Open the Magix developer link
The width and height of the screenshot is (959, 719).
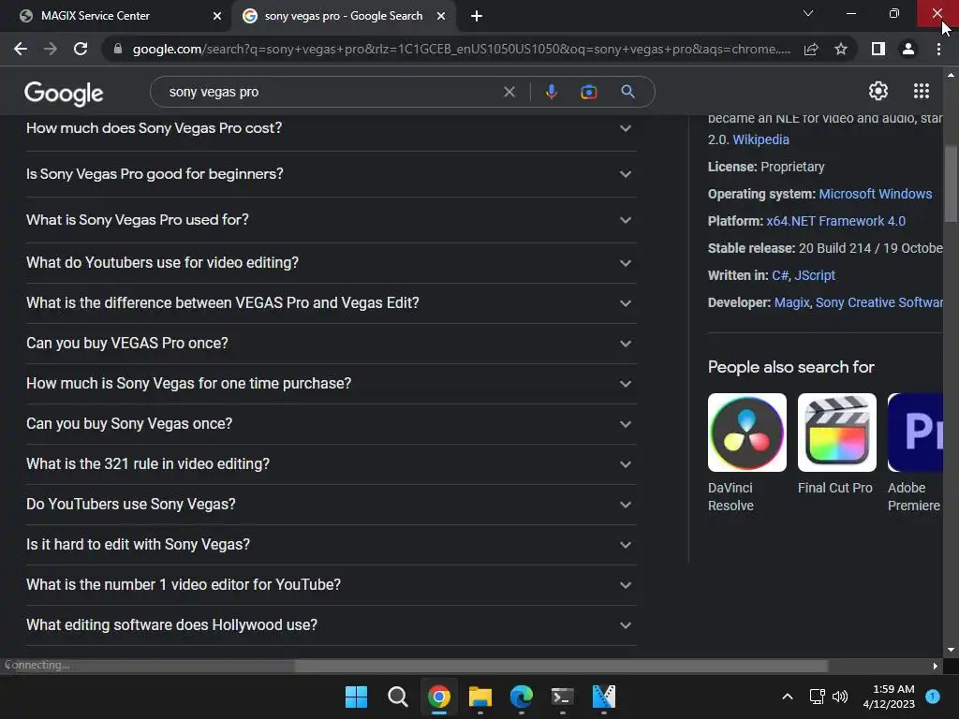791,302
